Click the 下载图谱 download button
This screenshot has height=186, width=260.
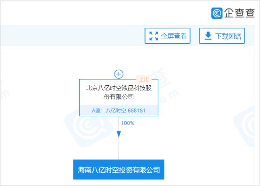coord(222,36)
